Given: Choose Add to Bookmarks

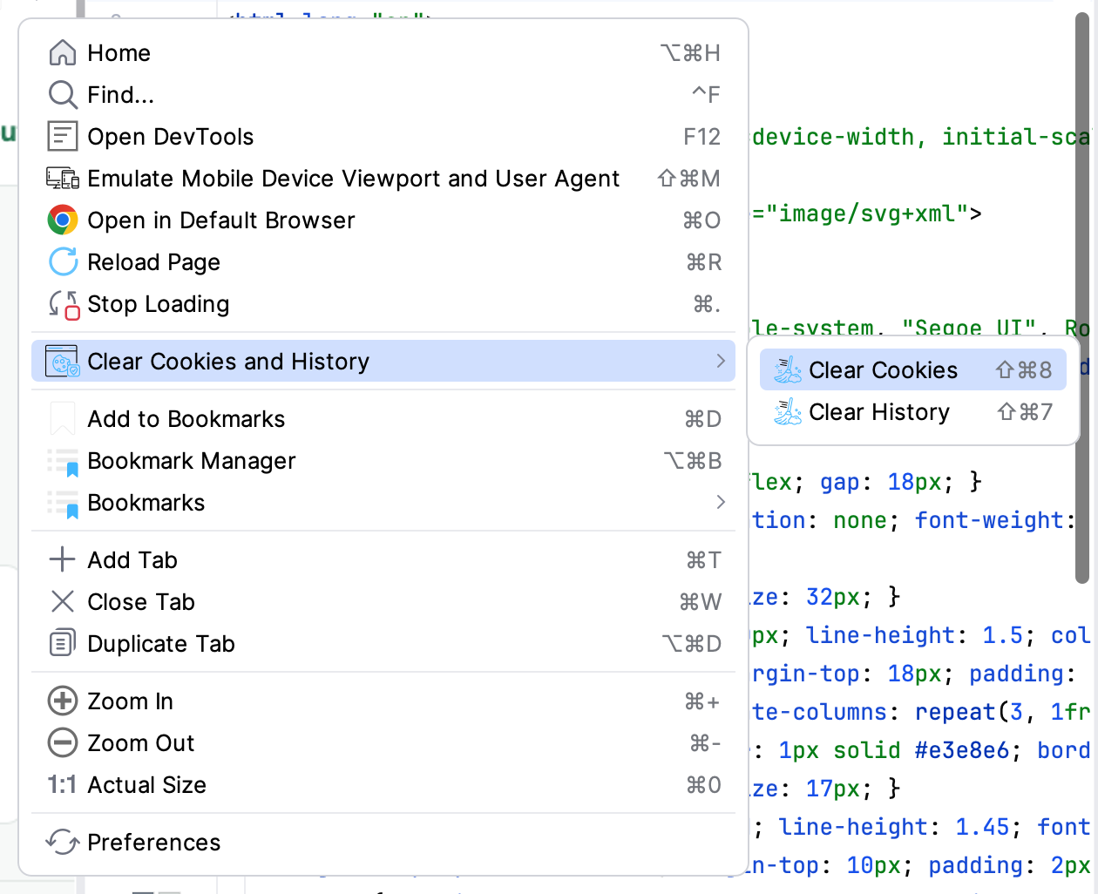Looking at the screenshot, I should coord(383,419).
